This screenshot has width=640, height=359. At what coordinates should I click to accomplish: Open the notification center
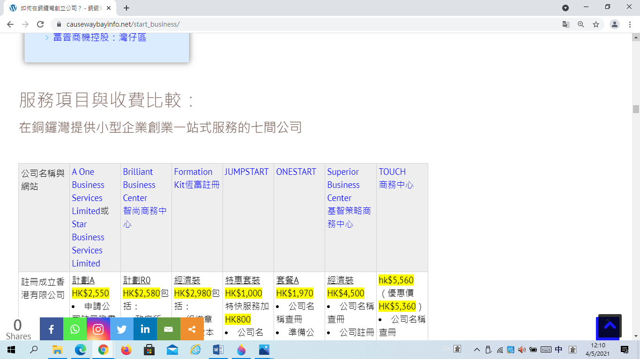pos(625,350)
